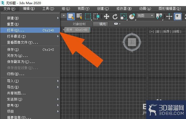Open the Edit menu (编辑)

(x=29, y=9)
